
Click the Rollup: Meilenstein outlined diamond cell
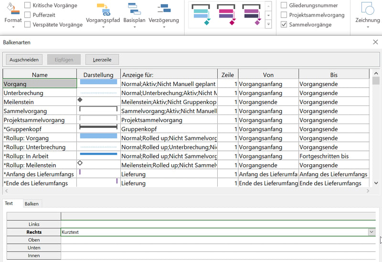point(98,165)
